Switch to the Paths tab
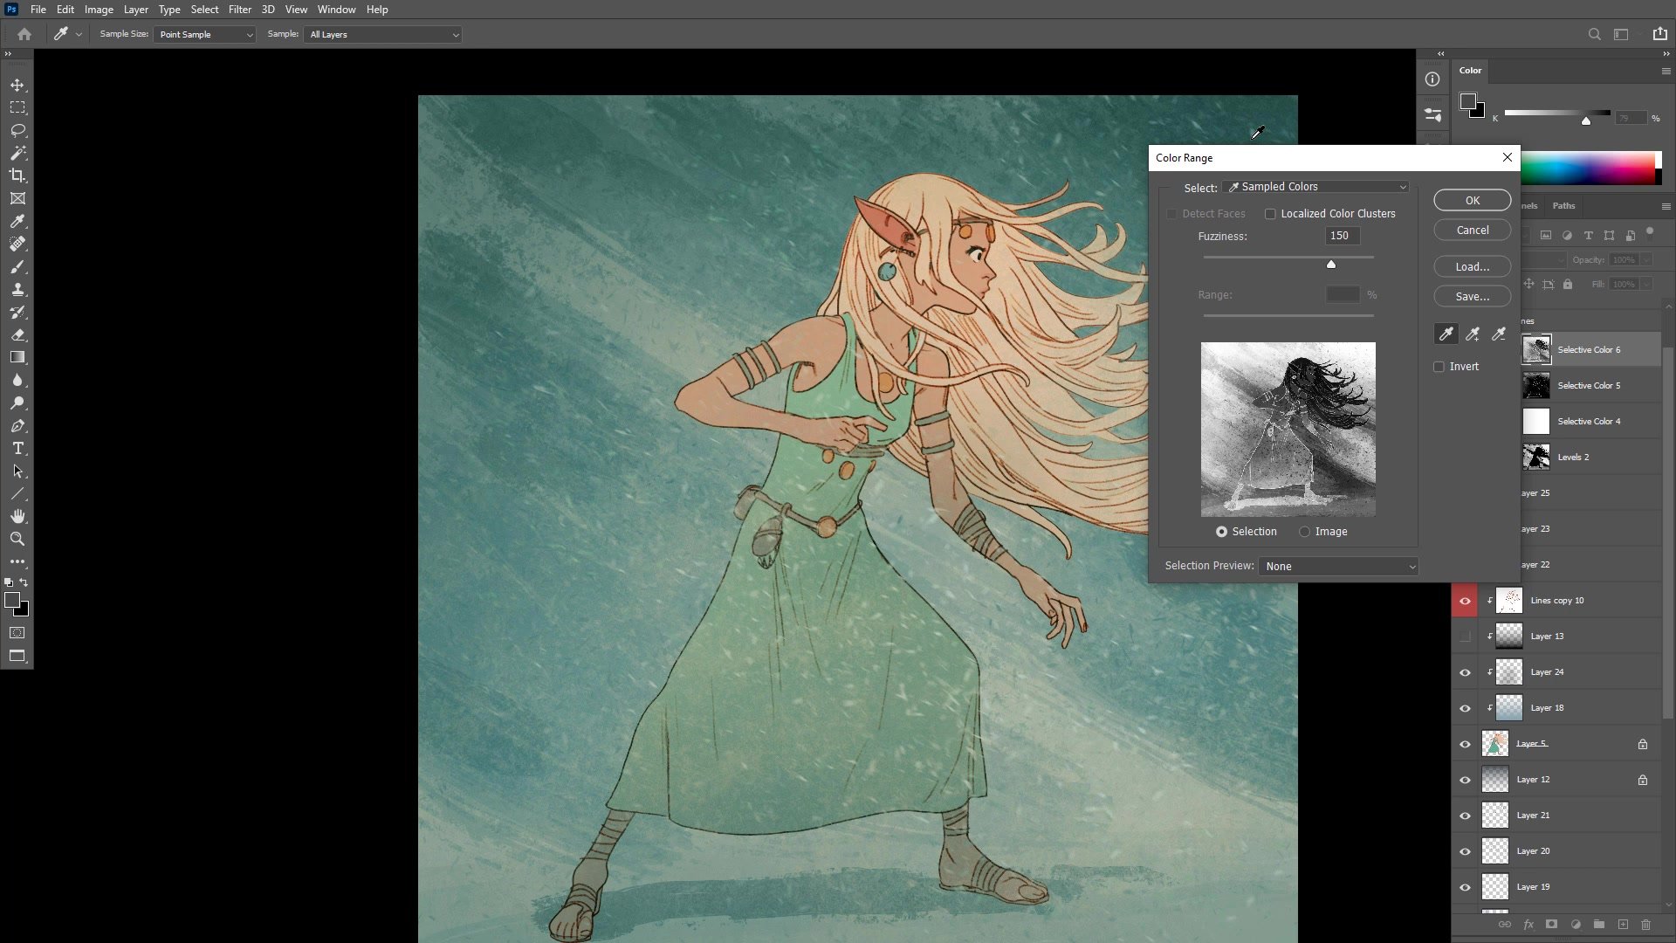1676x943 pixels. pos(1563,206)
